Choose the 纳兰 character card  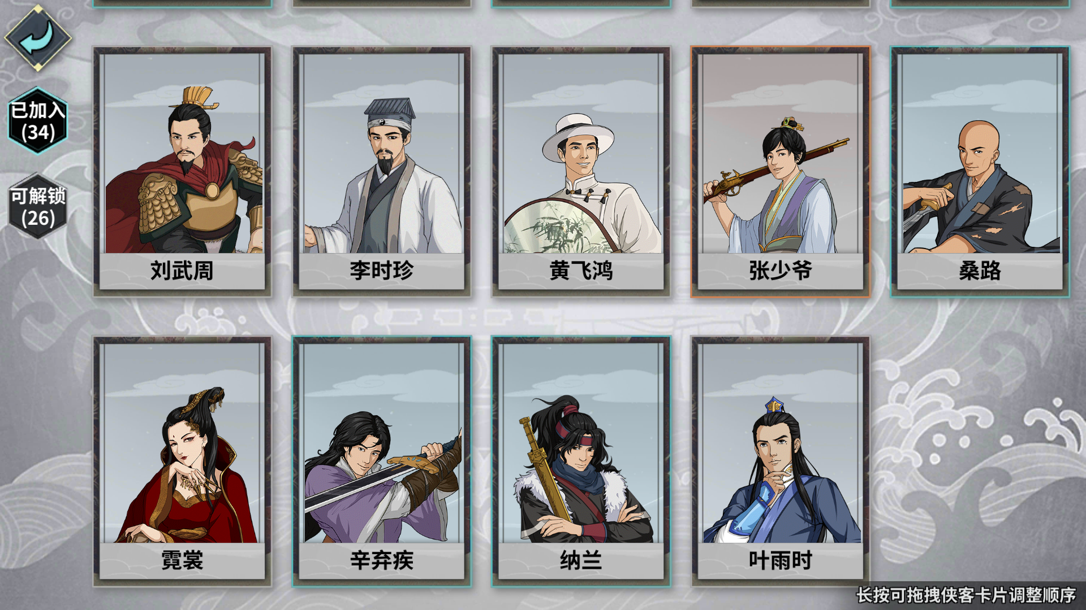(581, 461)
